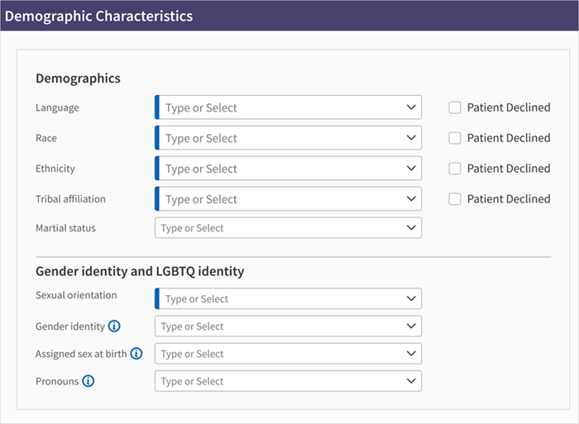
Task: Open the Assigned sex at birth info icon
Action: tap(136, 354)
